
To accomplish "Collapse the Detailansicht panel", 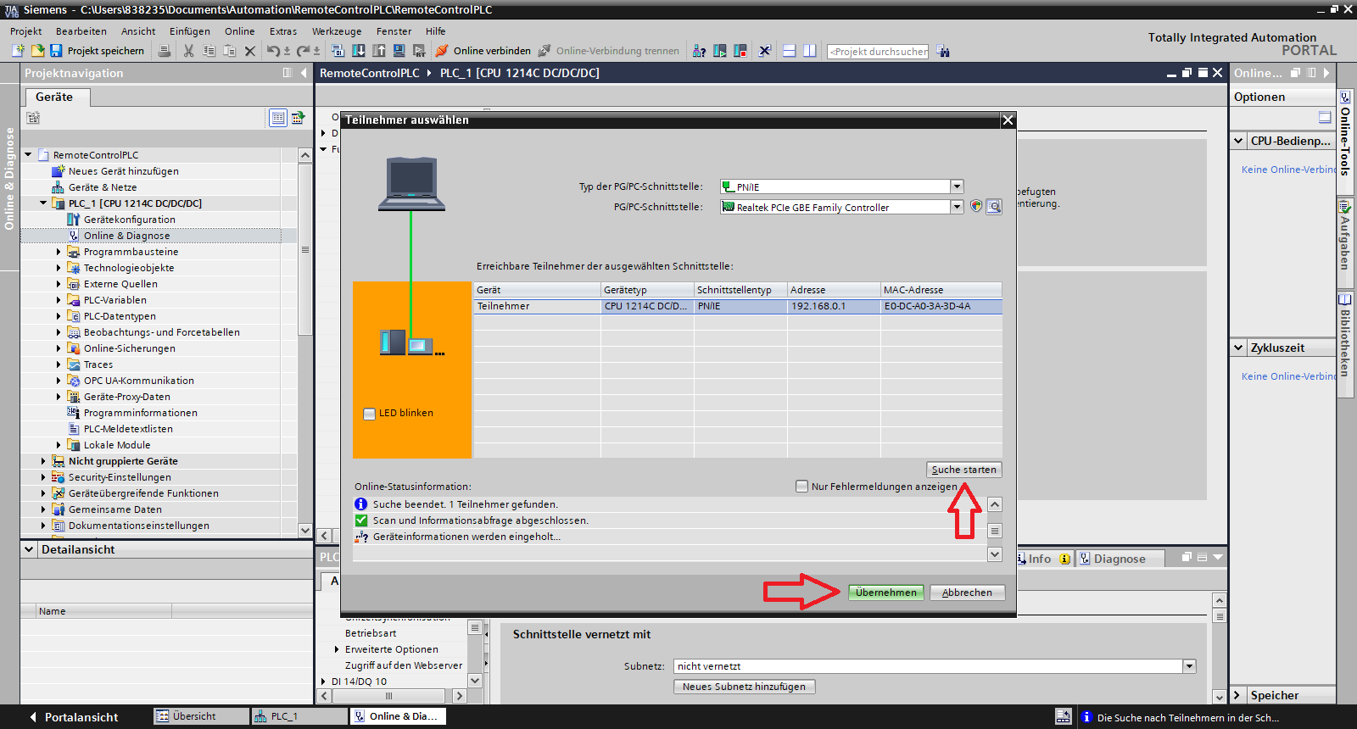I will tap(30, 549).
